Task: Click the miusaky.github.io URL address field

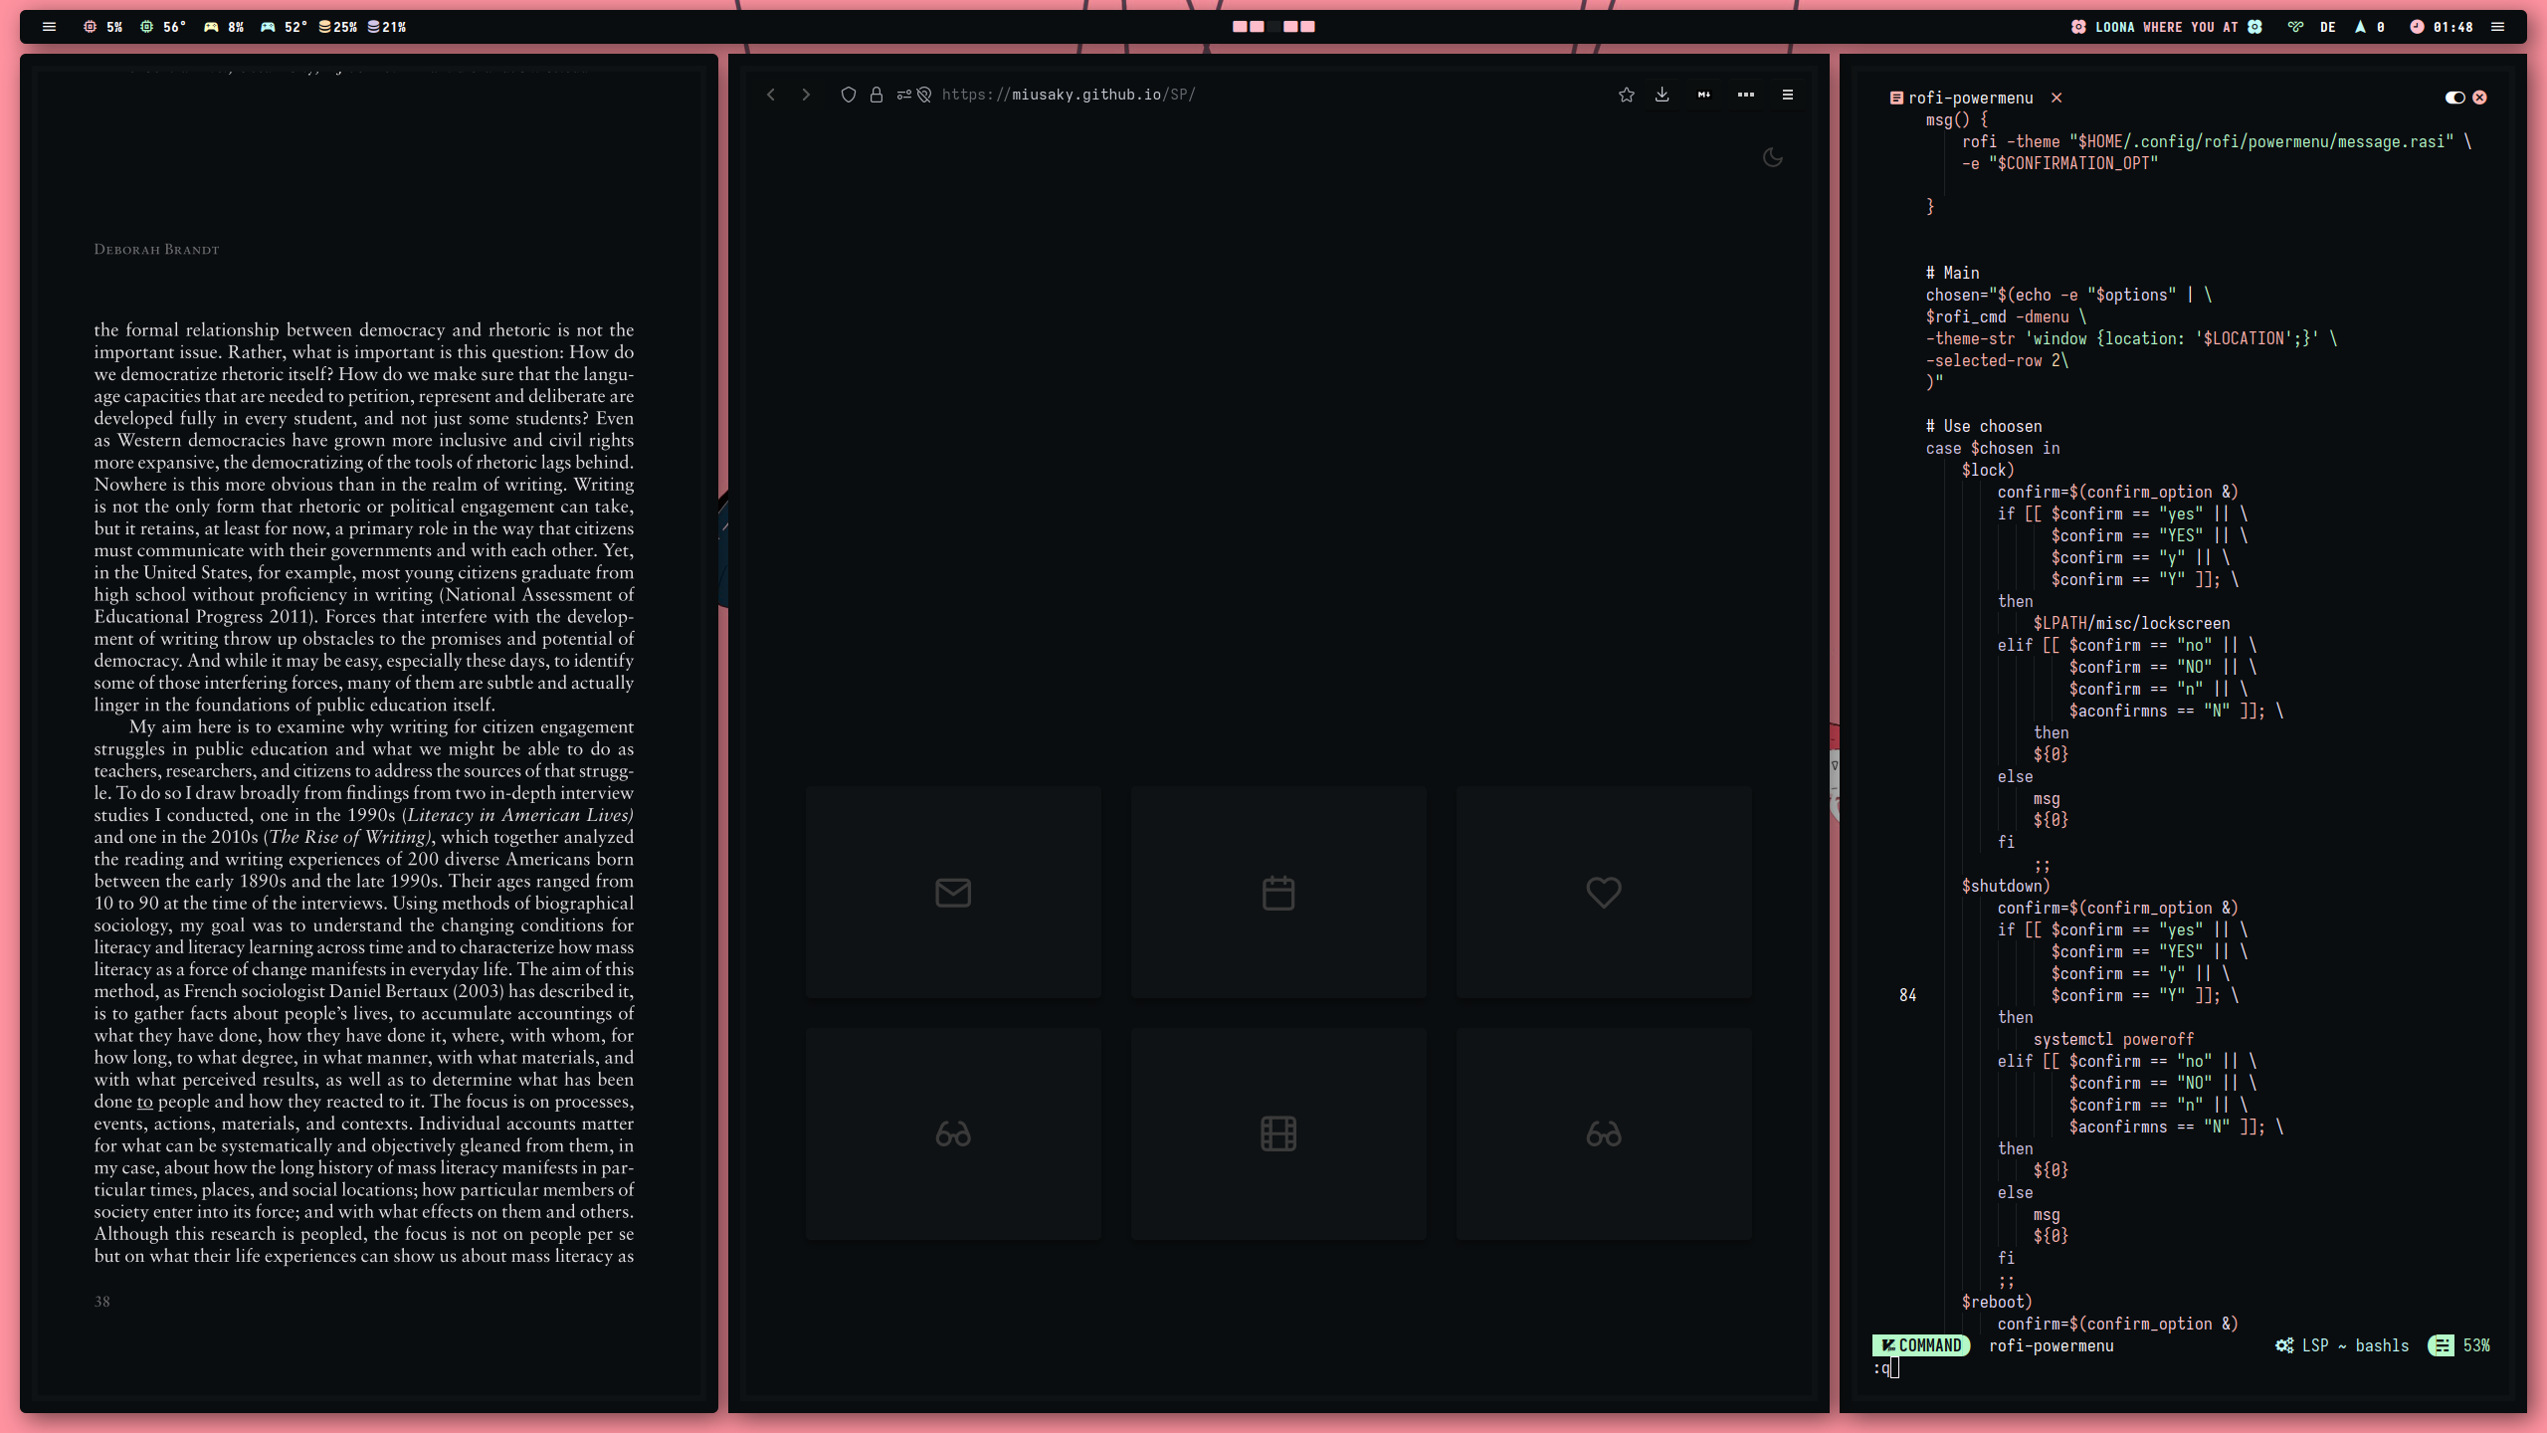Action: 1069,95
